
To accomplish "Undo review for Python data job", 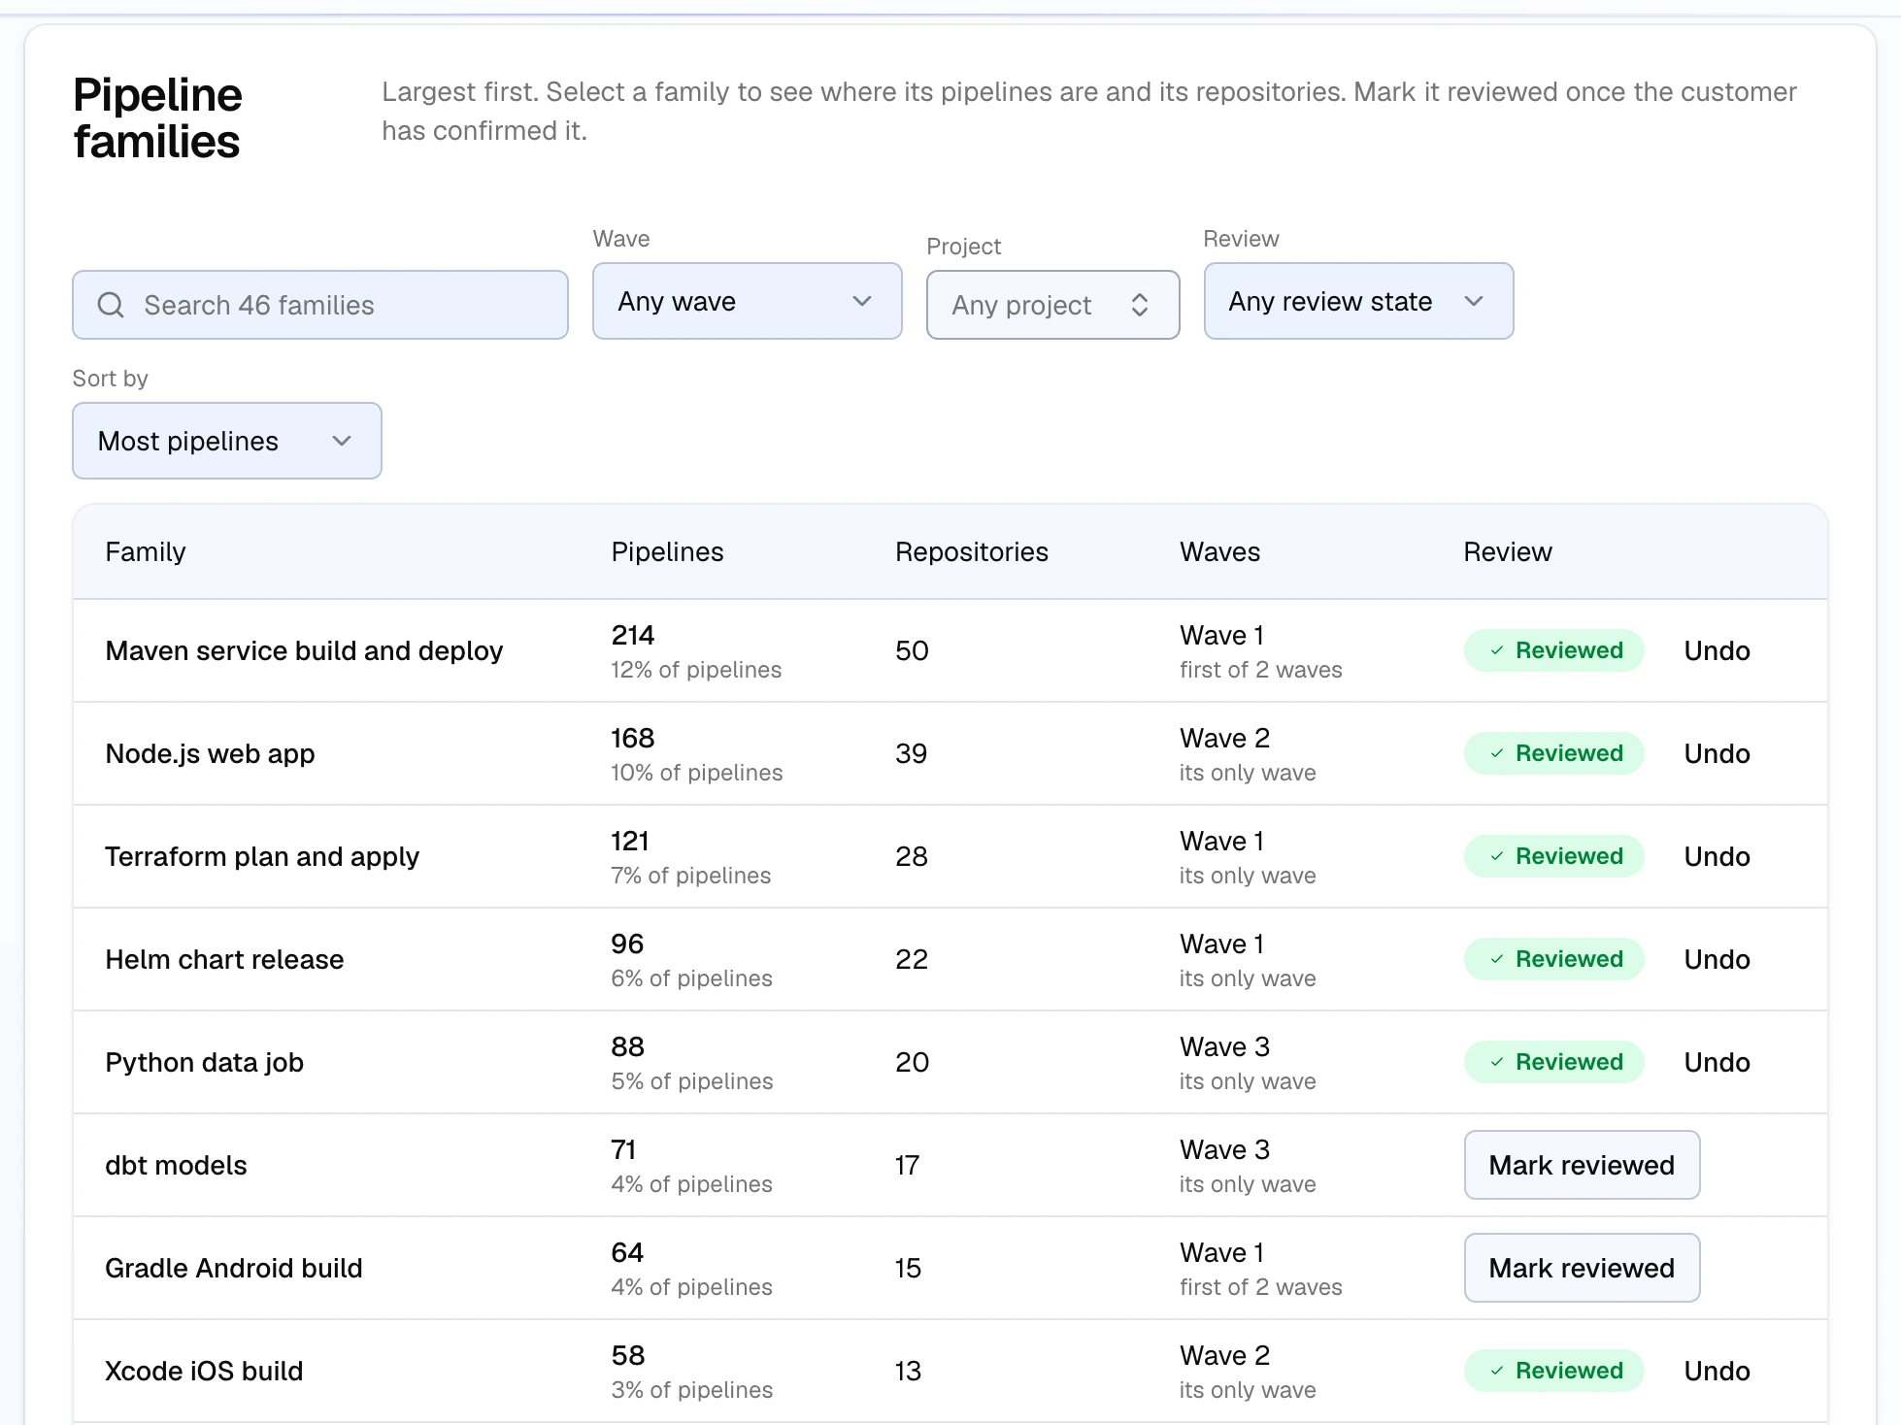I will [x=1718, y=1062].
